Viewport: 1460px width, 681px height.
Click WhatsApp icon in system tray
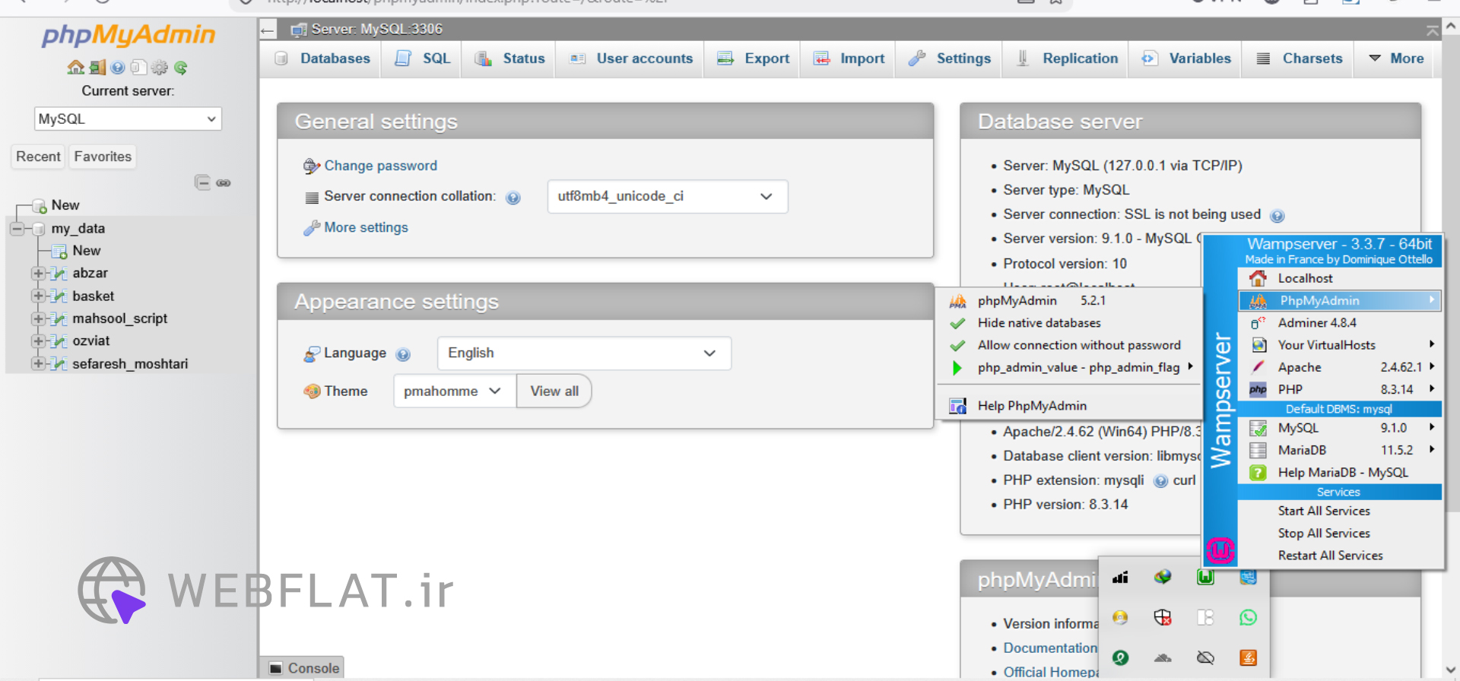pos(1248,617)
